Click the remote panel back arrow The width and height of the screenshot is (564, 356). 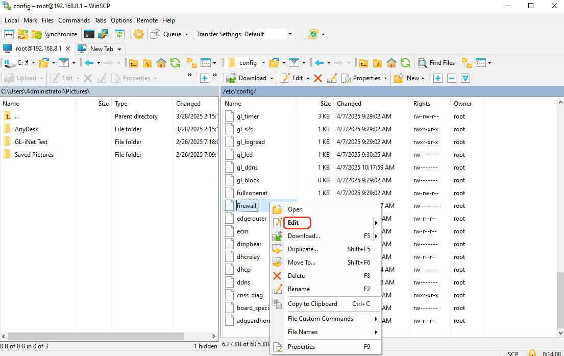[x=319, y=63]
